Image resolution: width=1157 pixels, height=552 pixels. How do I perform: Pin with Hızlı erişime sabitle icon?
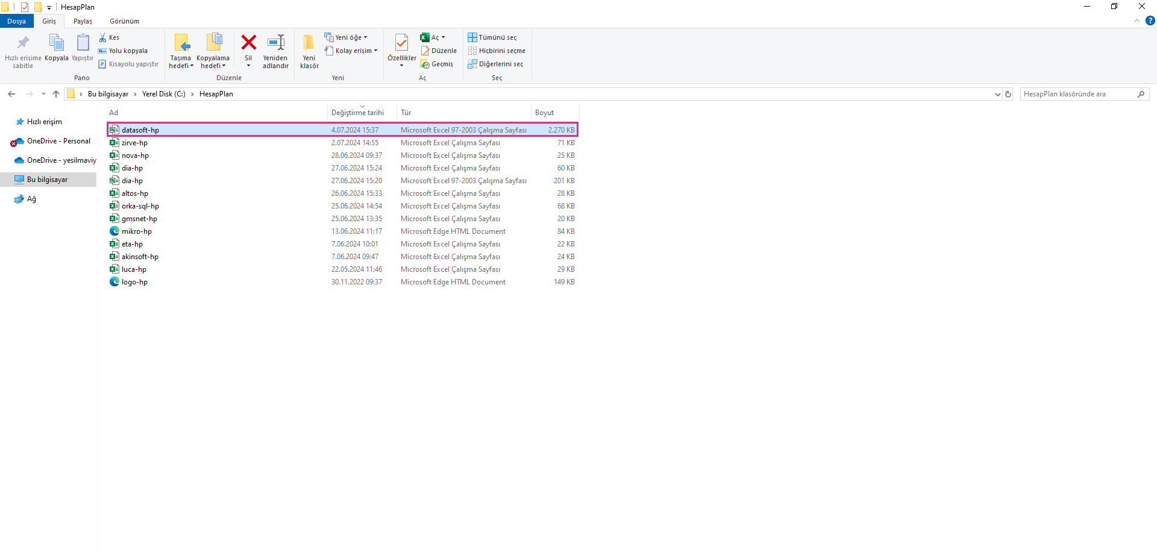tap(23, 43)
